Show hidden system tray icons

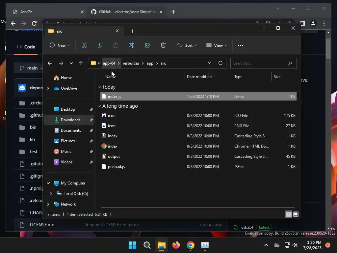[266, 245]
